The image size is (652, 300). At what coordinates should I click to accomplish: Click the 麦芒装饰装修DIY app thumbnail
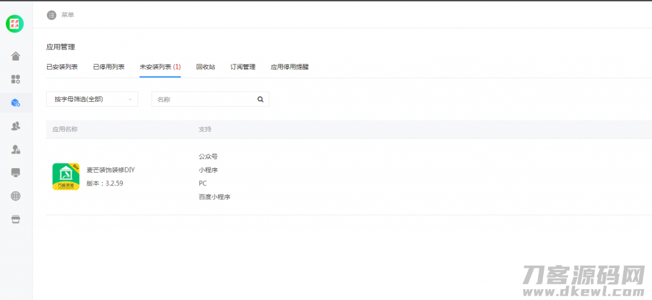[x=66, y=176]
